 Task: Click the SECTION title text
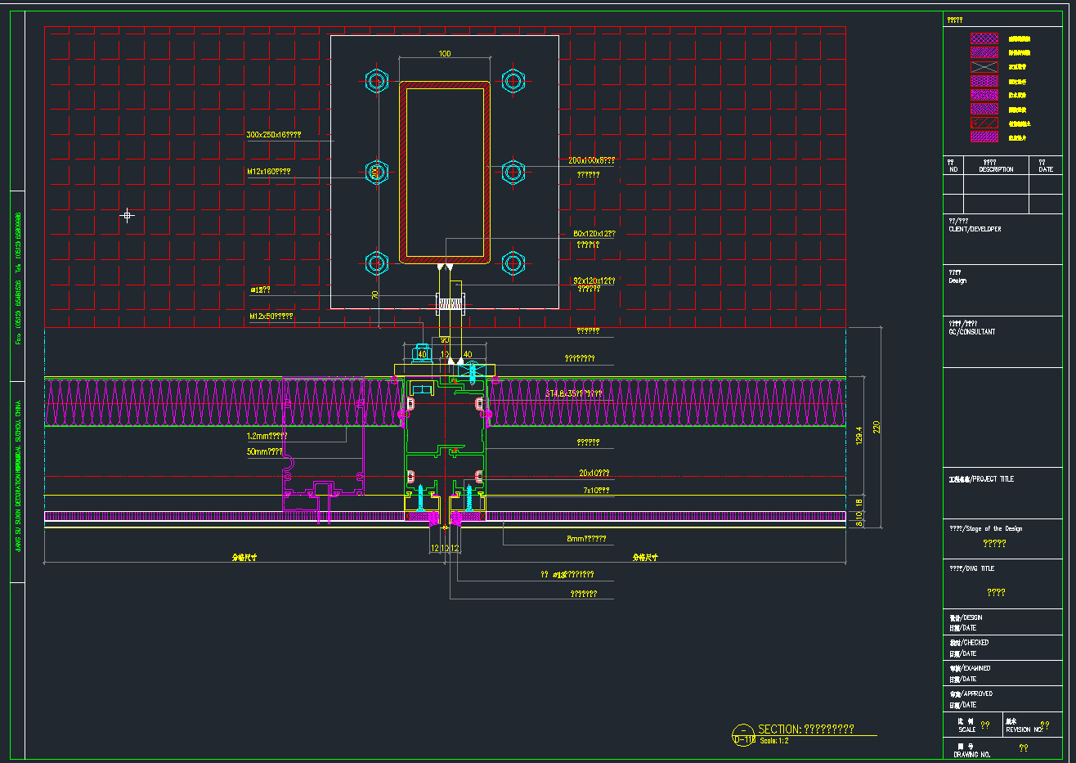click(806, 729)
